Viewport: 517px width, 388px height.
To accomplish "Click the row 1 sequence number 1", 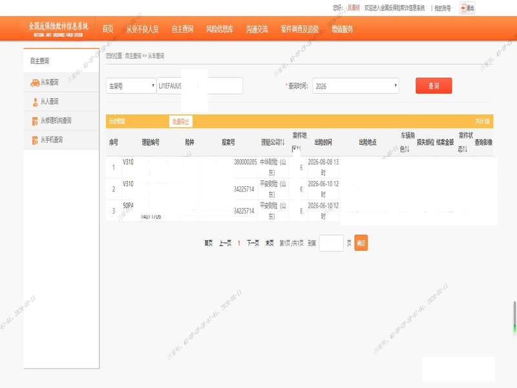I will point(114,167).
